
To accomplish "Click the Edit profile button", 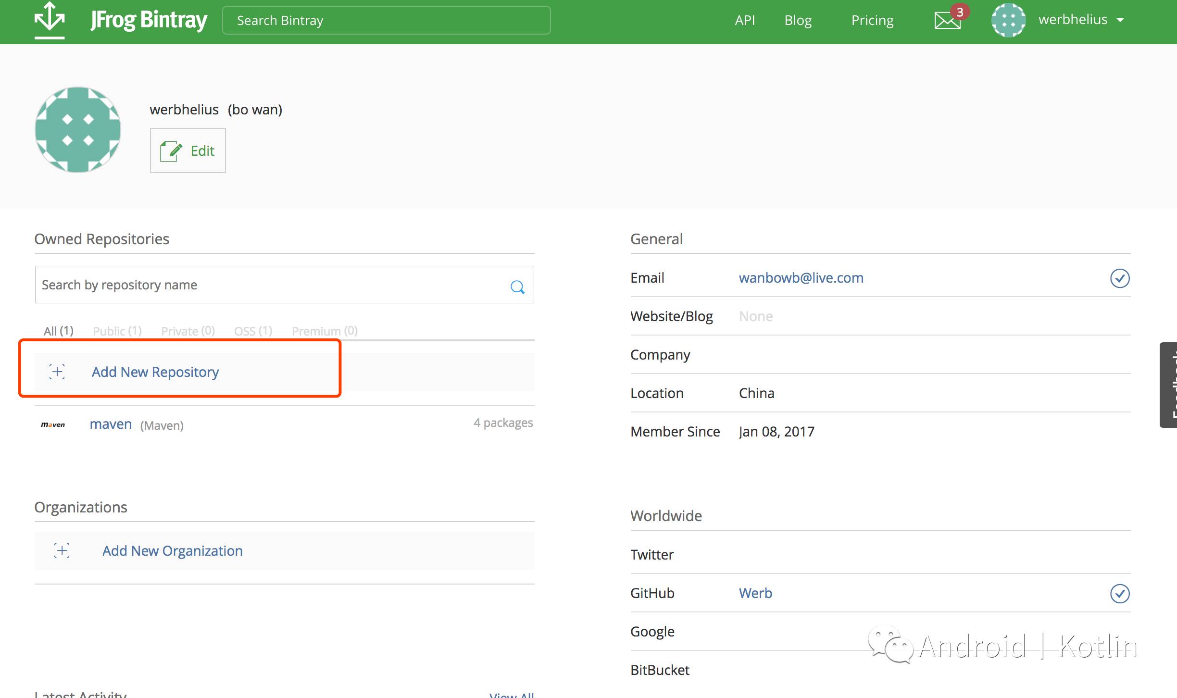I will click(x=188, y=150).
